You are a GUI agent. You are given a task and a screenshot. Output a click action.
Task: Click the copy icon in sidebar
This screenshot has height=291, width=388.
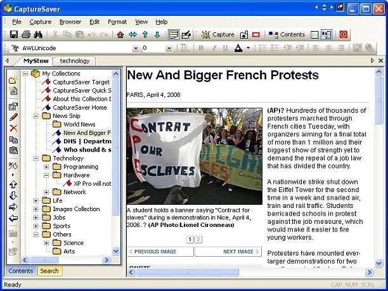pyautogui.click(x=13, y=140)
